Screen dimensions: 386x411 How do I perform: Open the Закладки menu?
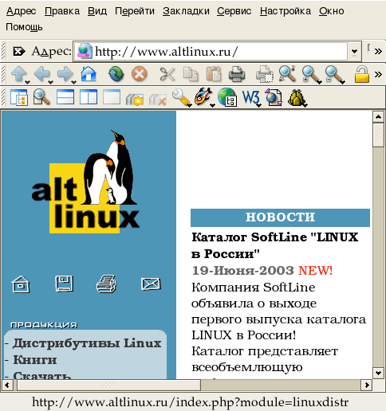pos(186,11)
